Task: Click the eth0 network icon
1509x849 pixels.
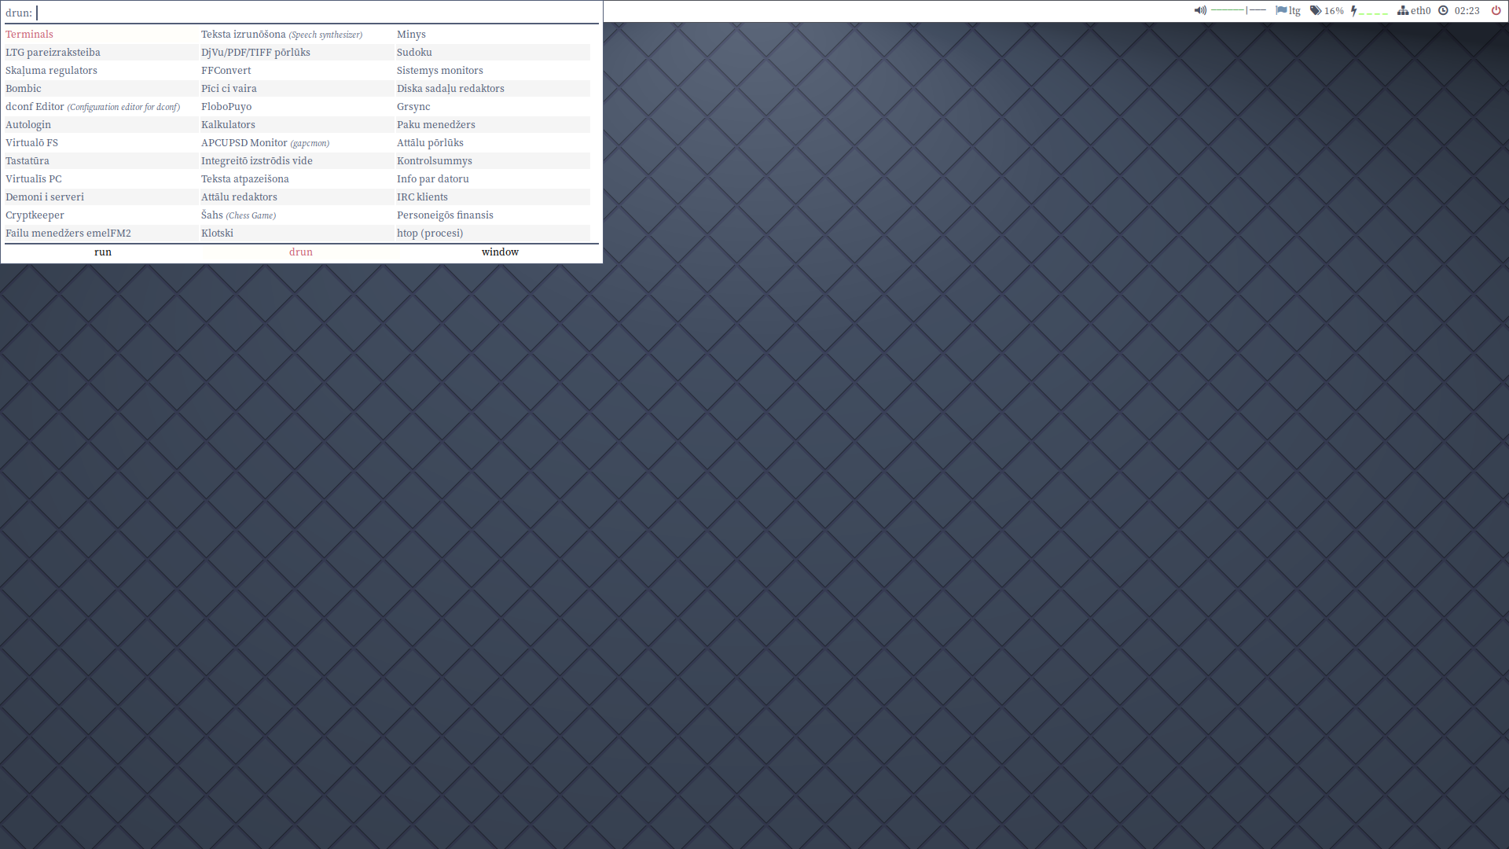Action: (x=1403, y=11)
